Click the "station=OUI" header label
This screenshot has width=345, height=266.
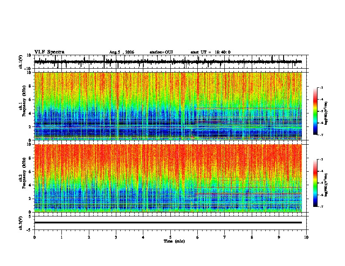click(161, 52)
